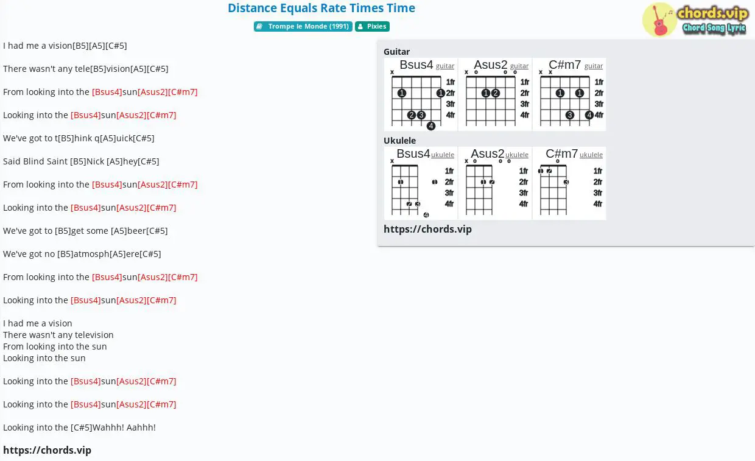Image resolution: width=755 pixels, height=461 pixels.
Task: Click the chord-free line "Looking into the sun"
Action: click(44, 358)
